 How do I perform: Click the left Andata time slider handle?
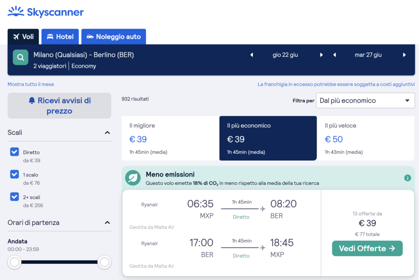(15, 262)
